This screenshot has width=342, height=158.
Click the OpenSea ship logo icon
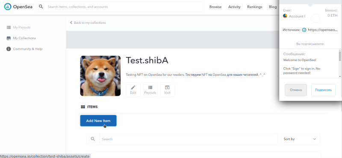(8, 7)
